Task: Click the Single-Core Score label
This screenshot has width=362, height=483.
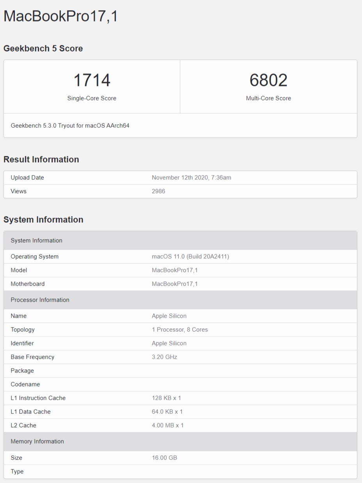Action: tap(92, 98)
